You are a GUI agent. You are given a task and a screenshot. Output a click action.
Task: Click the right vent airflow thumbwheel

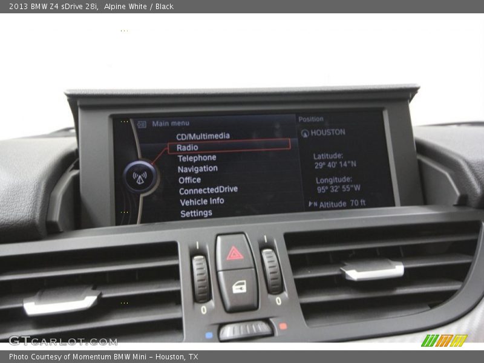click(x=272, y=270)
